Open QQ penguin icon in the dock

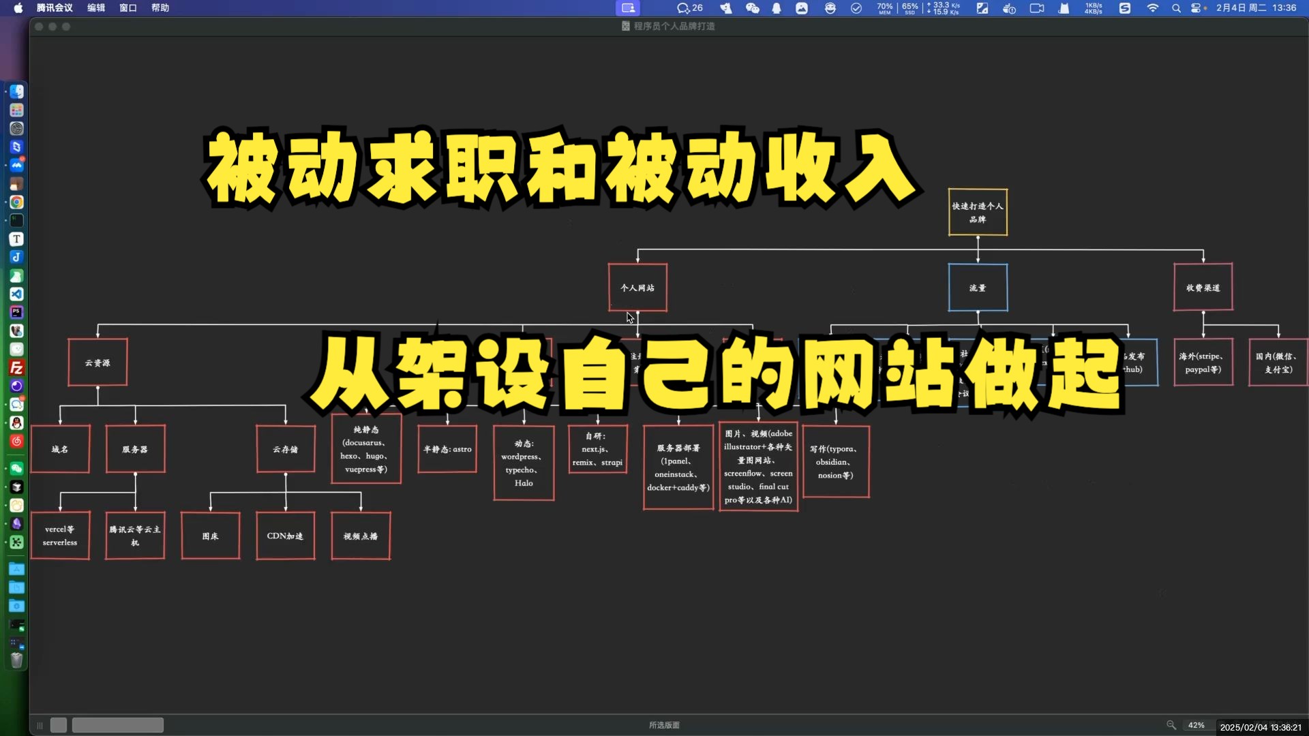(x=17, y=423)
